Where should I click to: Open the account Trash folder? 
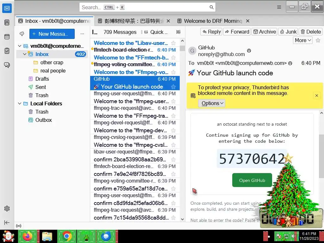click(52, 95)
